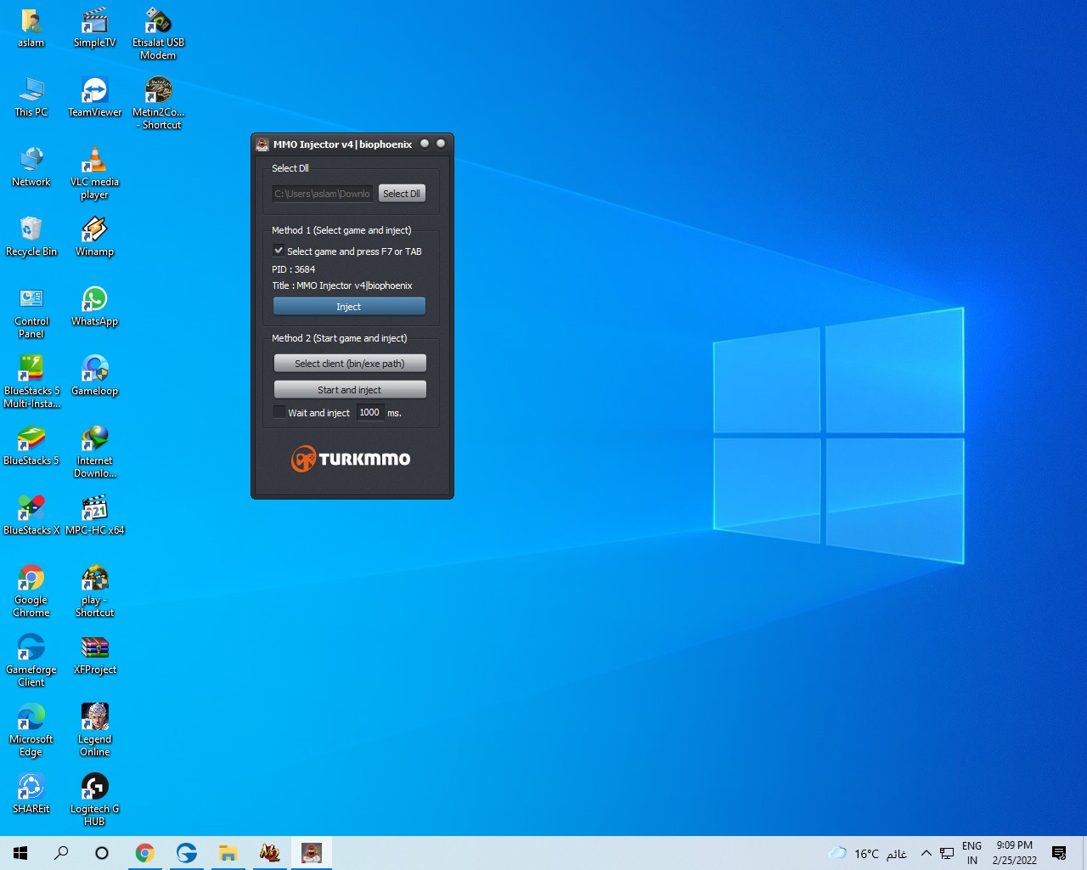
Task: Click the PID : 3684 label
Action: [x=294, y=269]
